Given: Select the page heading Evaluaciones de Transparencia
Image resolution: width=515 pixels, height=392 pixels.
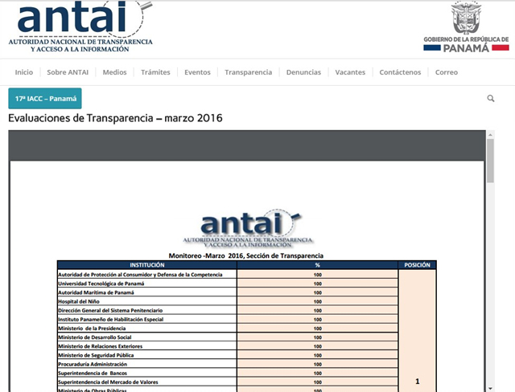Looking at the screenshot, I should [115, 118].
